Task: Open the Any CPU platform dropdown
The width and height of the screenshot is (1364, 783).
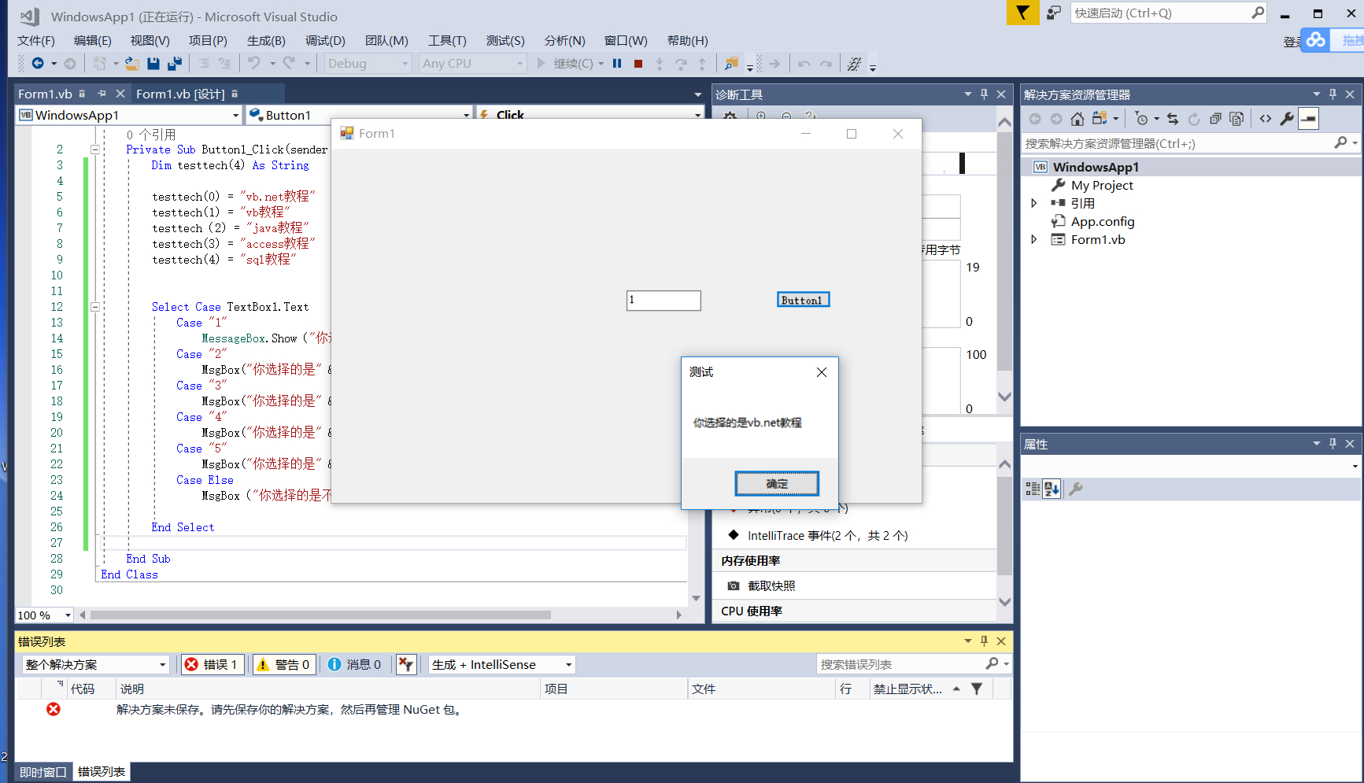Action: coord(519,64)
